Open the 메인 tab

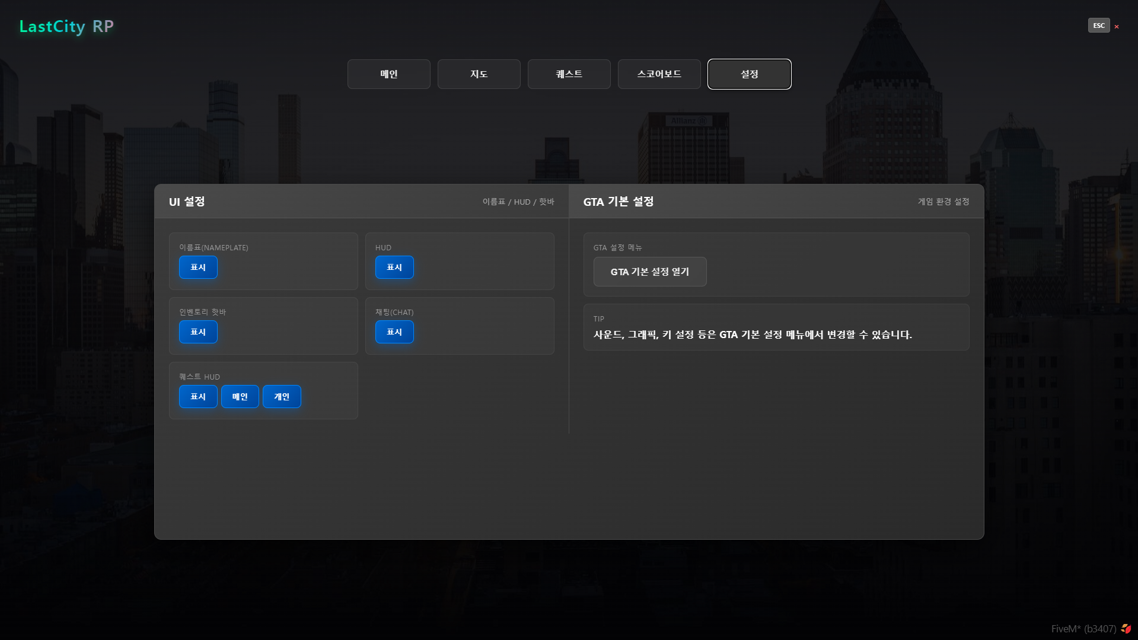[x=389, y=74]
